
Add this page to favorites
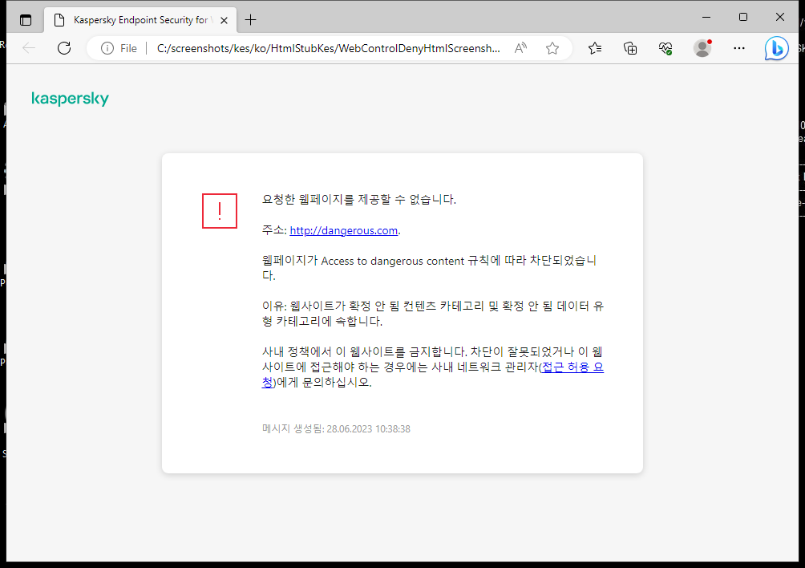[552, 48]
